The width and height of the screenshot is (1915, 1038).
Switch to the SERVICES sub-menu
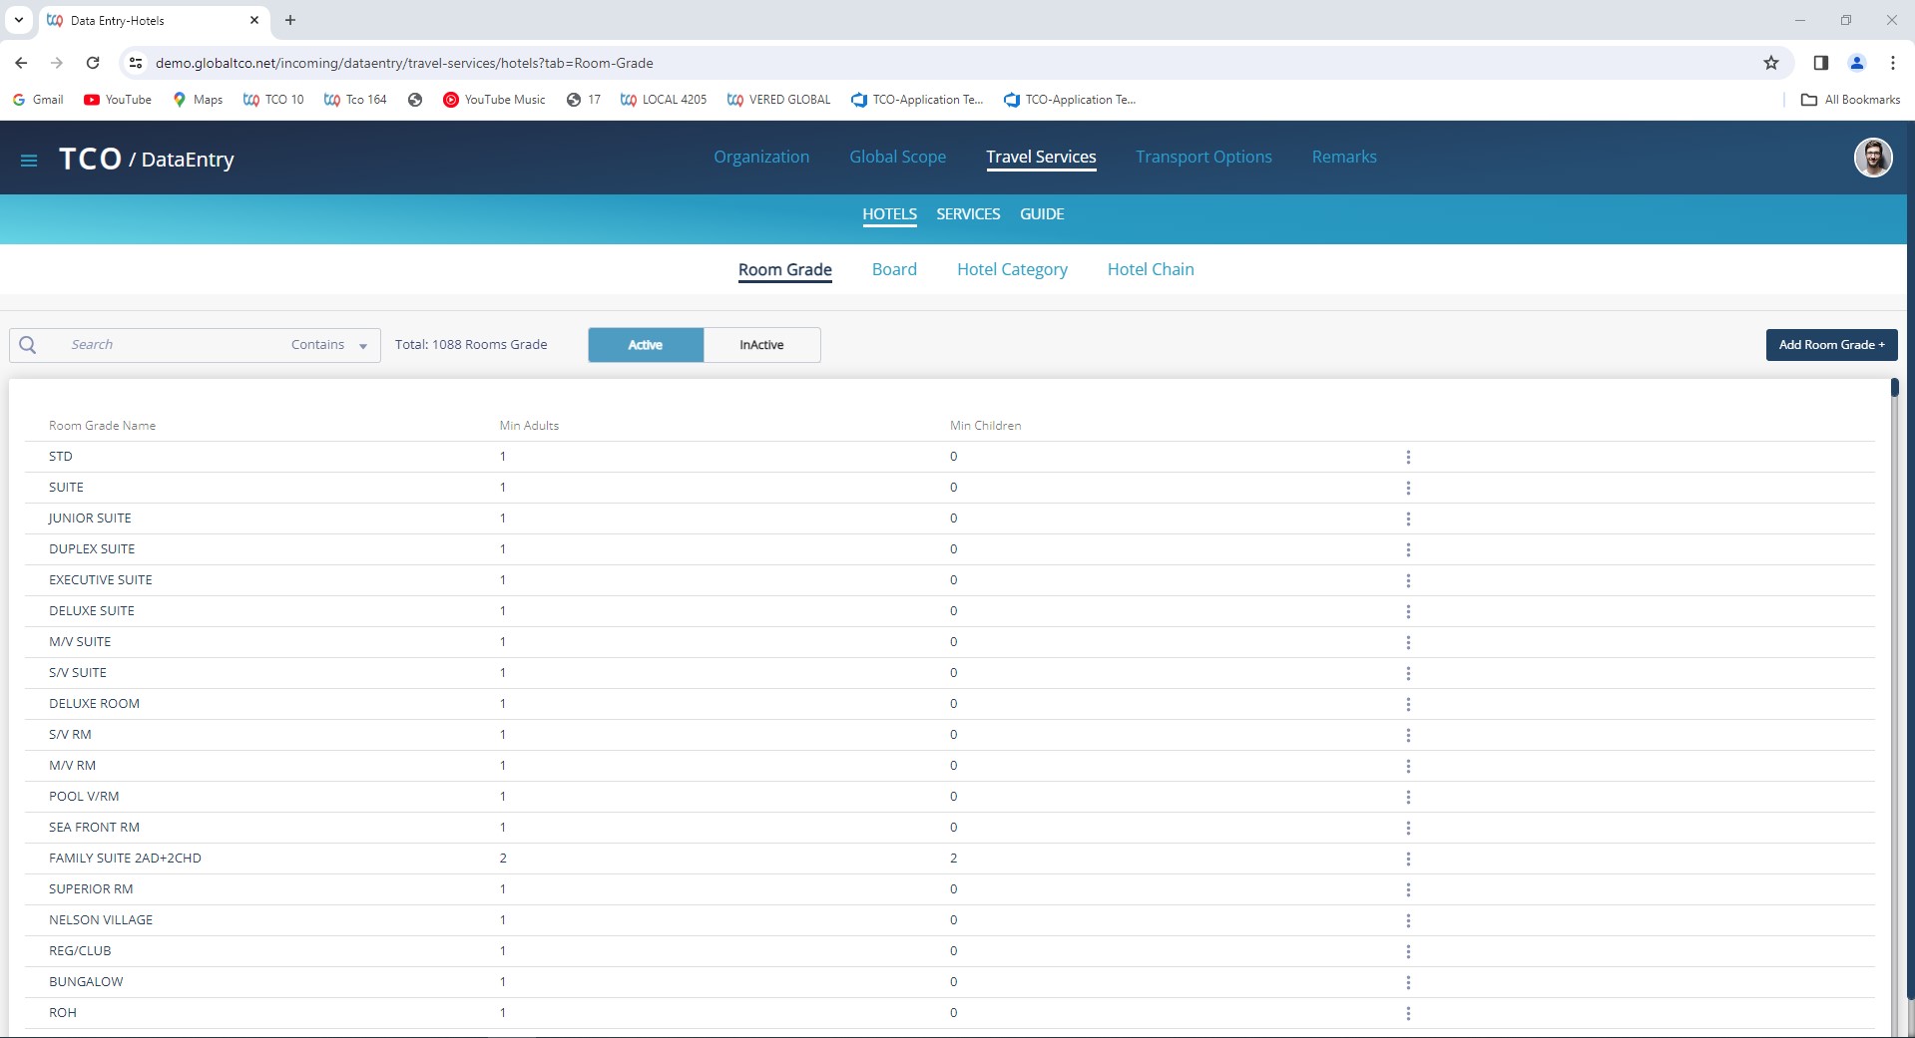pos(968,214)
